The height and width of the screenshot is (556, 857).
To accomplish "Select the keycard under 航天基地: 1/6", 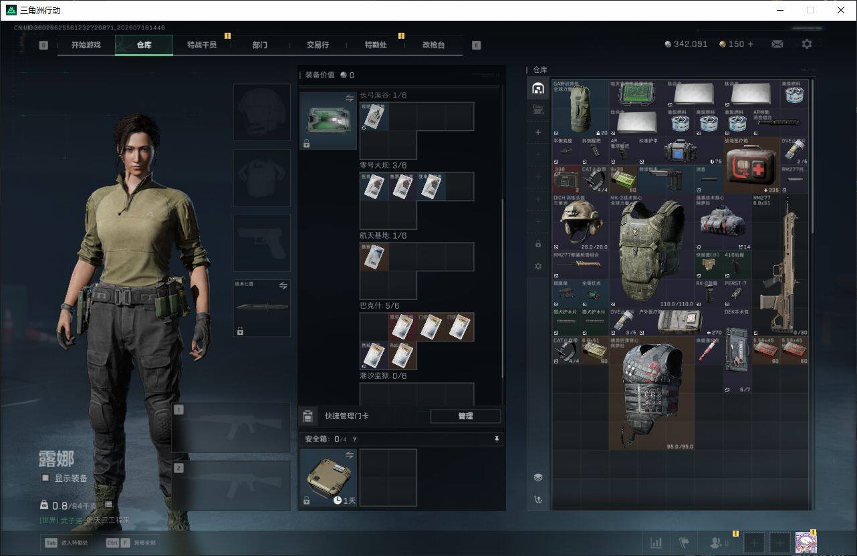I will 374,257.
